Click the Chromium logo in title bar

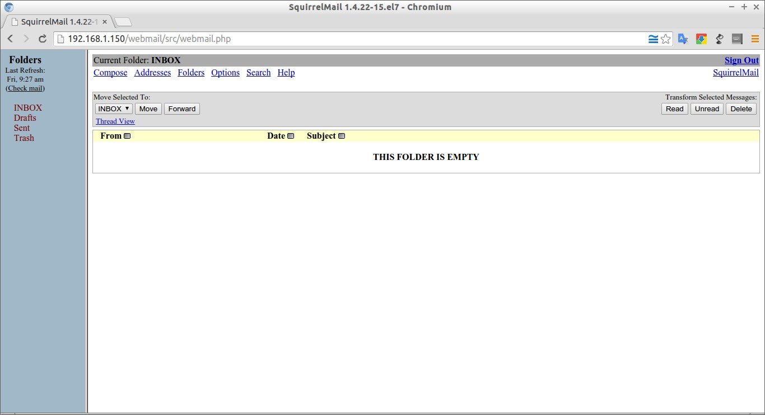(x=9, y=7)
